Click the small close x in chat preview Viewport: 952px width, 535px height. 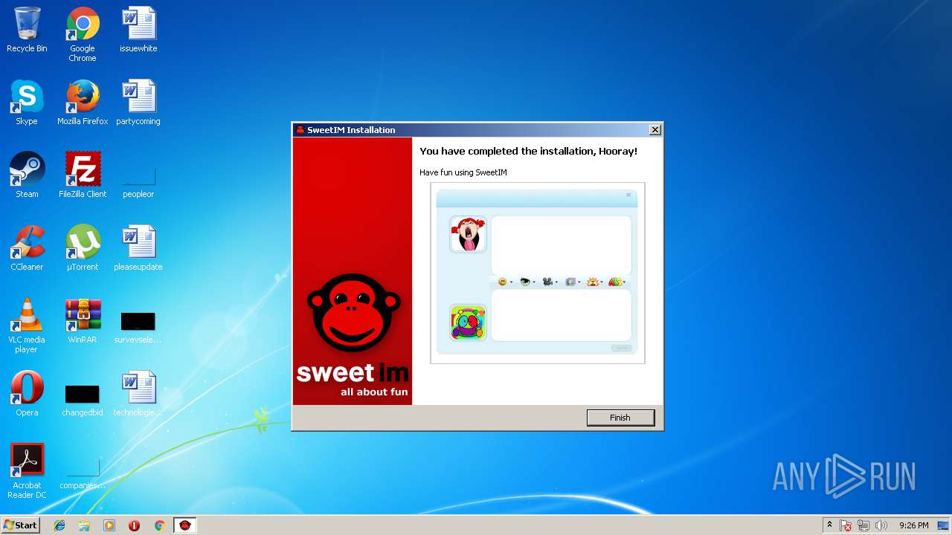[x=628, y=195]
